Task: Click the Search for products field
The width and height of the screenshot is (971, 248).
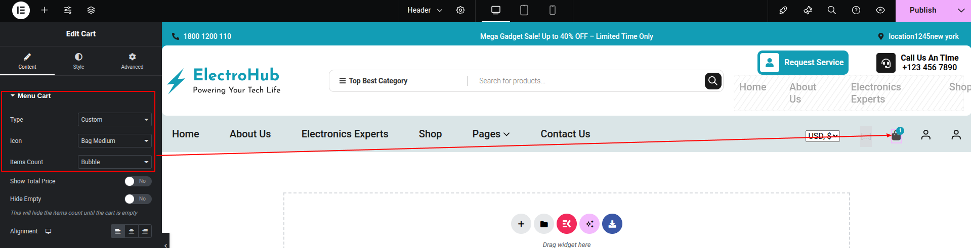Action: click(587, 81)
